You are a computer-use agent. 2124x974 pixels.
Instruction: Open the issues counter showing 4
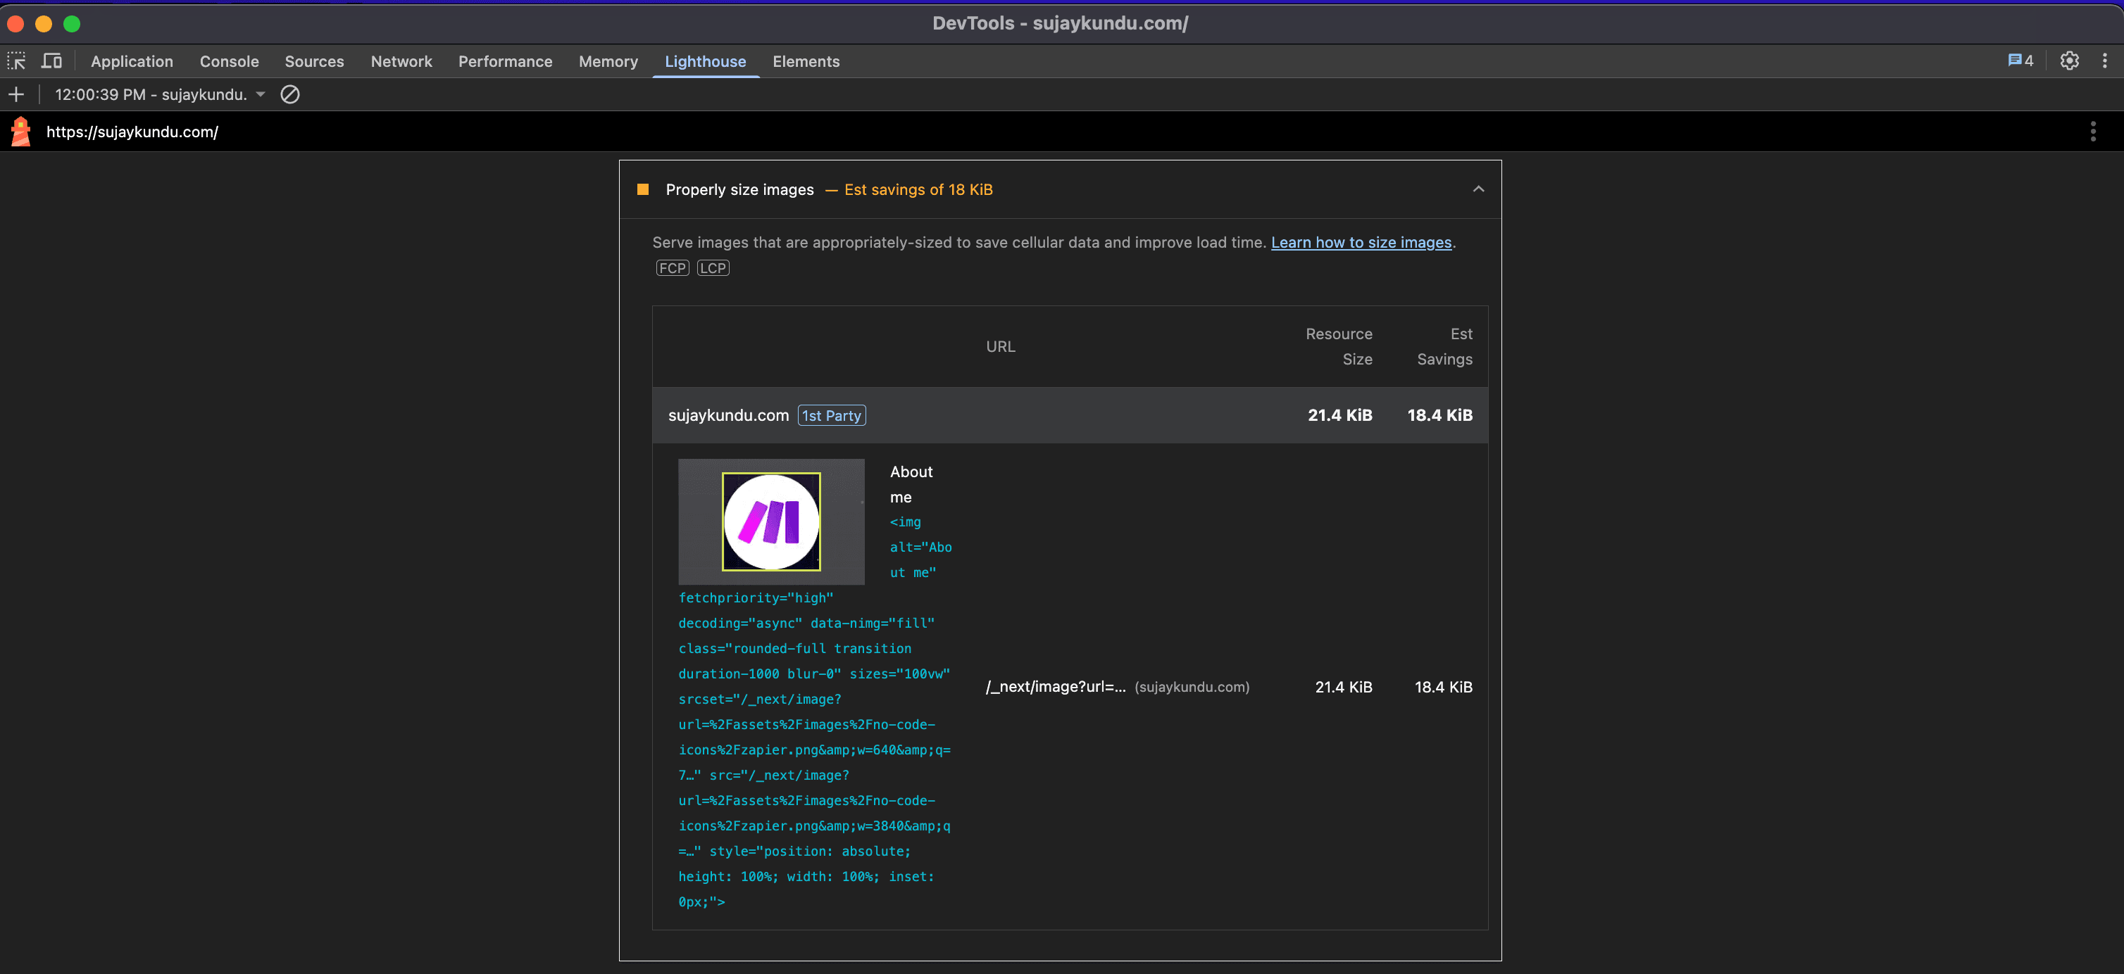2019,60
